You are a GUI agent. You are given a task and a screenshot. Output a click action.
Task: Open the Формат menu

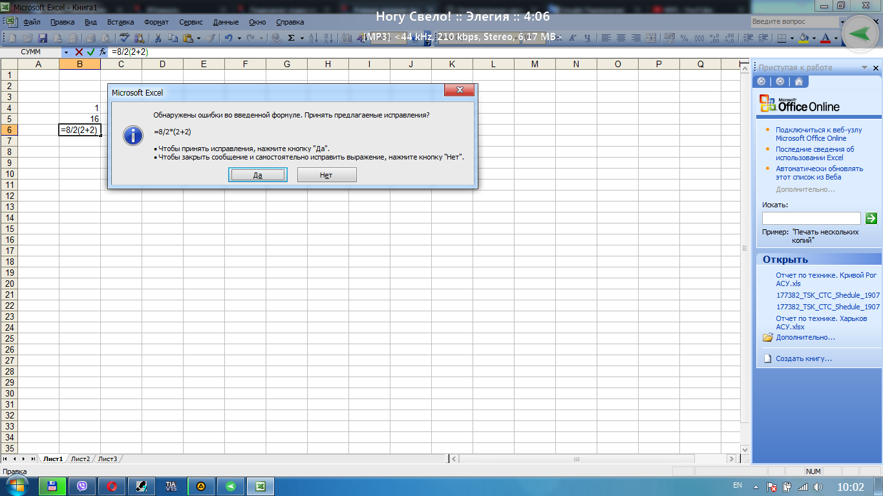pyautogui.click(x=156, y=22)
